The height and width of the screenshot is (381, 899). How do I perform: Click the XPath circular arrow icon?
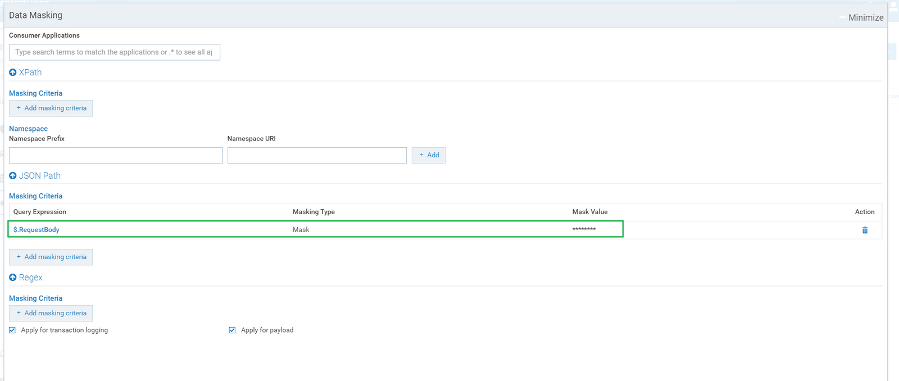coord(13,72)
